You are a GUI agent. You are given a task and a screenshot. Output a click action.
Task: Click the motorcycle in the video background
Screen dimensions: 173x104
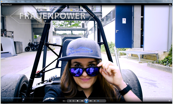tap(32, 46)
